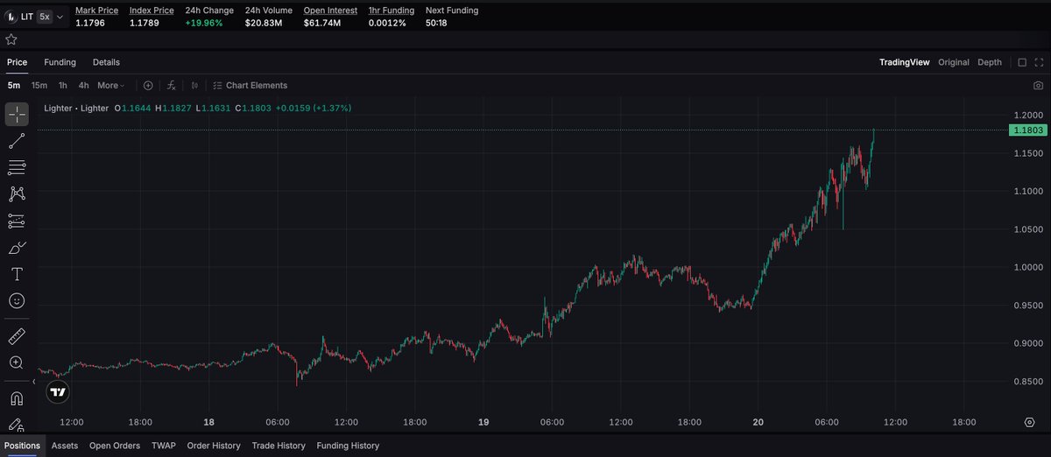This screenshot has height=457, width=1051.
Task: Open the emoji icons tool
Action: pos(17,300)
